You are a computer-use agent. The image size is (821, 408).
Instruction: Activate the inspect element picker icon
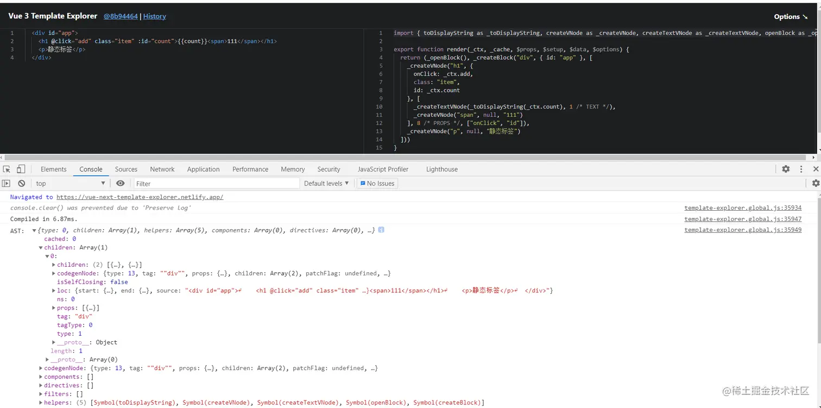pos(7,170)
